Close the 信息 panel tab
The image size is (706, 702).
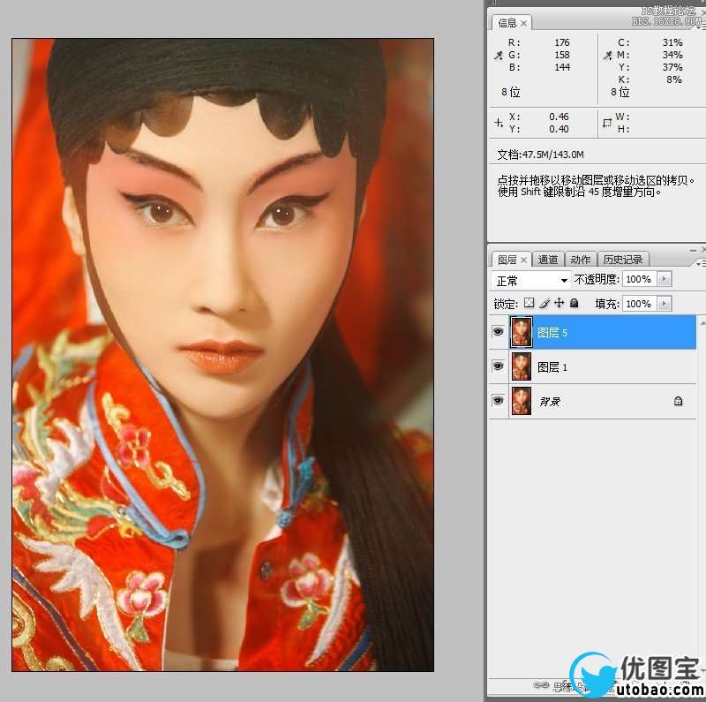tap(523, 23)
